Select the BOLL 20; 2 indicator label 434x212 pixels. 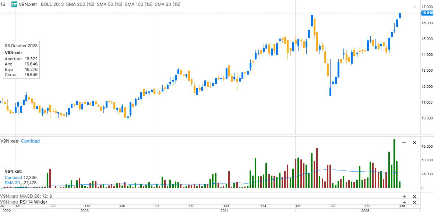[52, 4]
